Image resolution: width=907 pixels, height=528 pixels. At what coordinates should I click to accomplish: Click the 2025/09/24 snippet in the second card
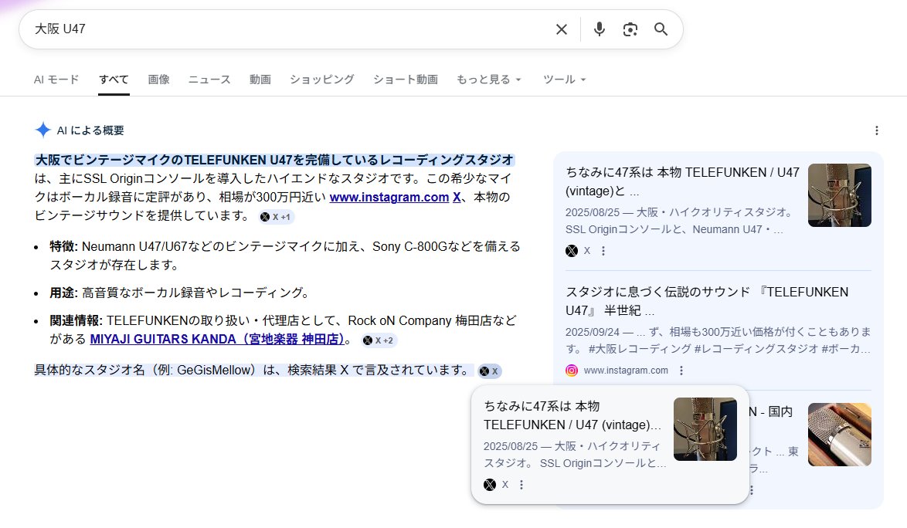click(718, 340)
